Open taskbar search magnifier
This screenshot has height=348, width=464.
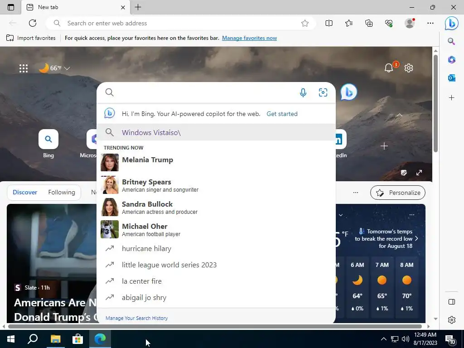pyautogui.click(x=33, y=339)
